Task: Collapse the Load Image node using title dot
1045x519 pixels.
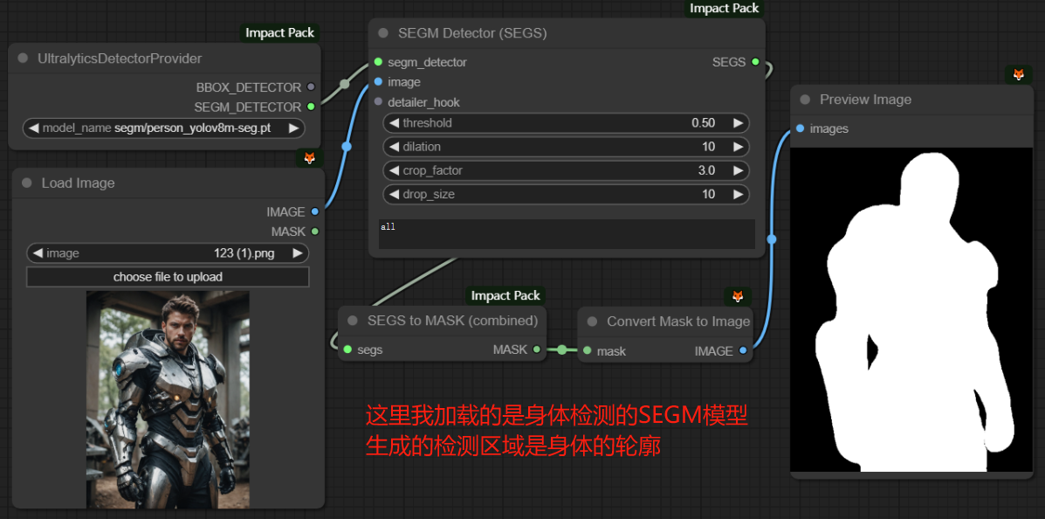Action: [x=26, y=183]
